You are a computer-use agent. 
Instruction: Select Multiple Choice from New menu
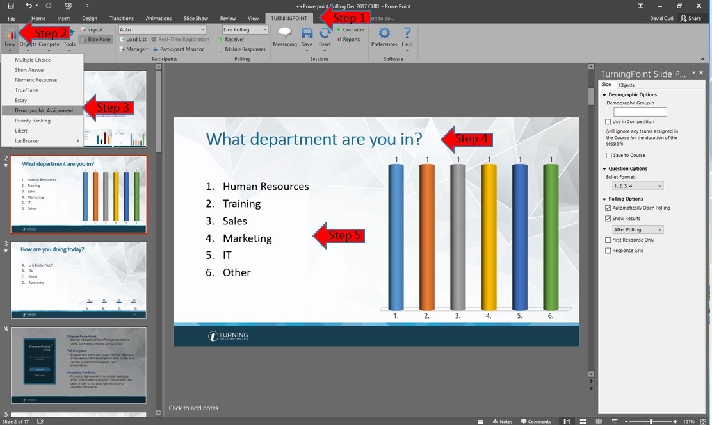click(43, 60)
